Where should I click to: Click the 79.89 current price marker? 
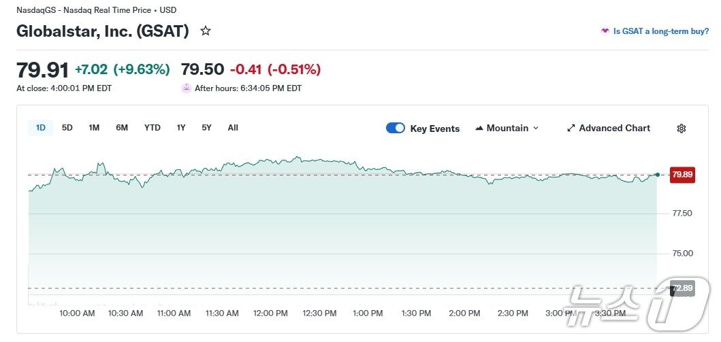[x=682, y=175]
